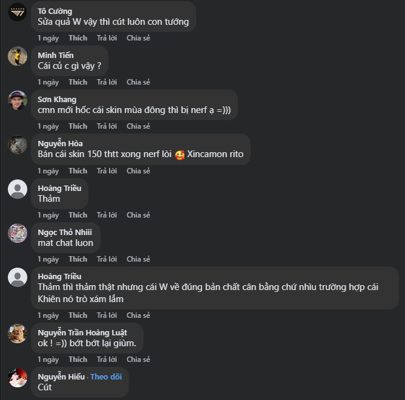Viewport: 405px width, 400px height.
Task: Click Tô Cường's profile avatar
Action: click(18, 11)
